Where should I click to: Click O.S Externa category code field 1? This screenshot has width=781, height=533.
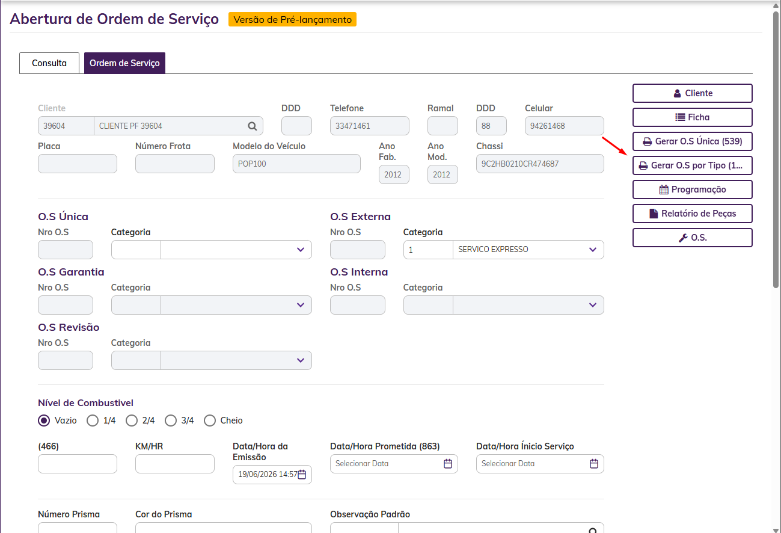[x=428, y=250]
